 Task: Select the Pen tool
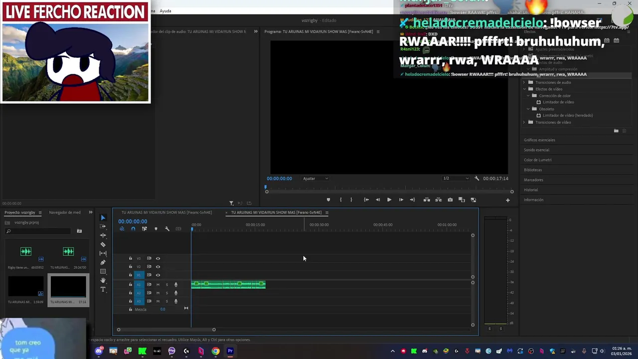click(x=103, y=262)
